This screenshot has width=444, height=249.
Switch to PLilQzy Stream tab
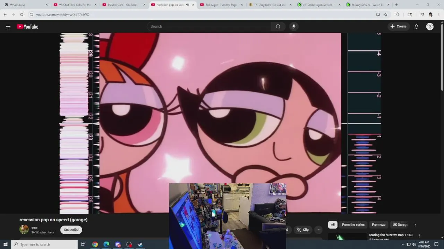tap(368, 5)
